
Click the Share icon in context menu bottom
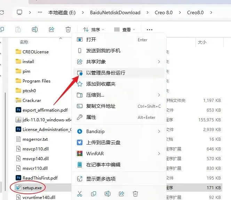121,194
